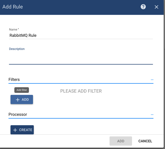Collapse the Filters section
The width and height of the screenshot is (165, 149).
[152, 80]
